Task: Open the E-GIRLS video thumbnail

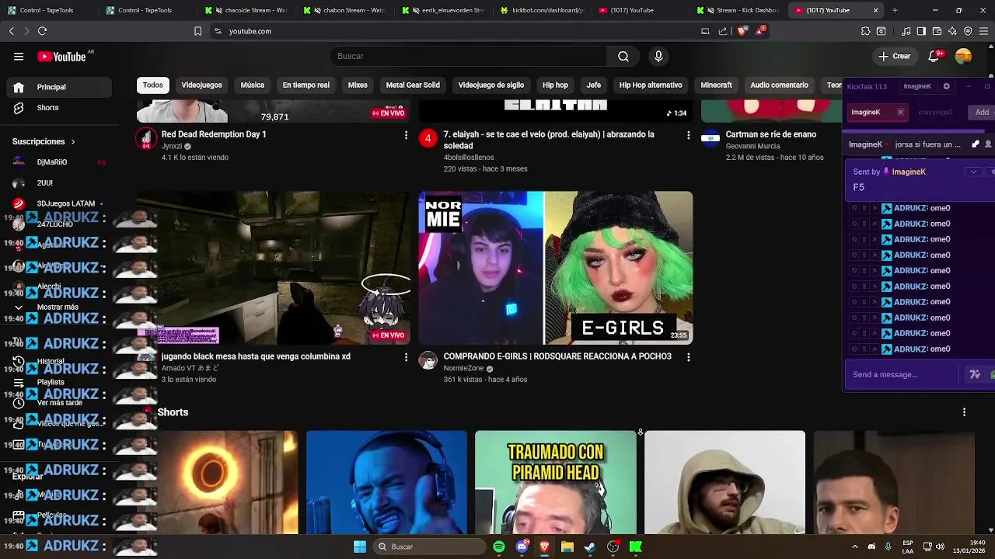Action: click(556, 268)
